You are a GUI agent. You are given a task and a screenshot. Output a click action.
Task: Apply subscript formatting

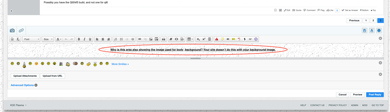tap(198, 39)
